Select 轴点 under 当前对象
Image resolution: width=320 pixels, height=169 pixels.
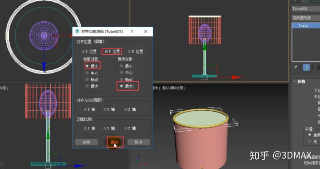click(x=87, y=80)
